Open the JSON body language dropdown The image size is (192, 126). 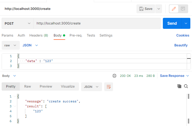point(30,45)
